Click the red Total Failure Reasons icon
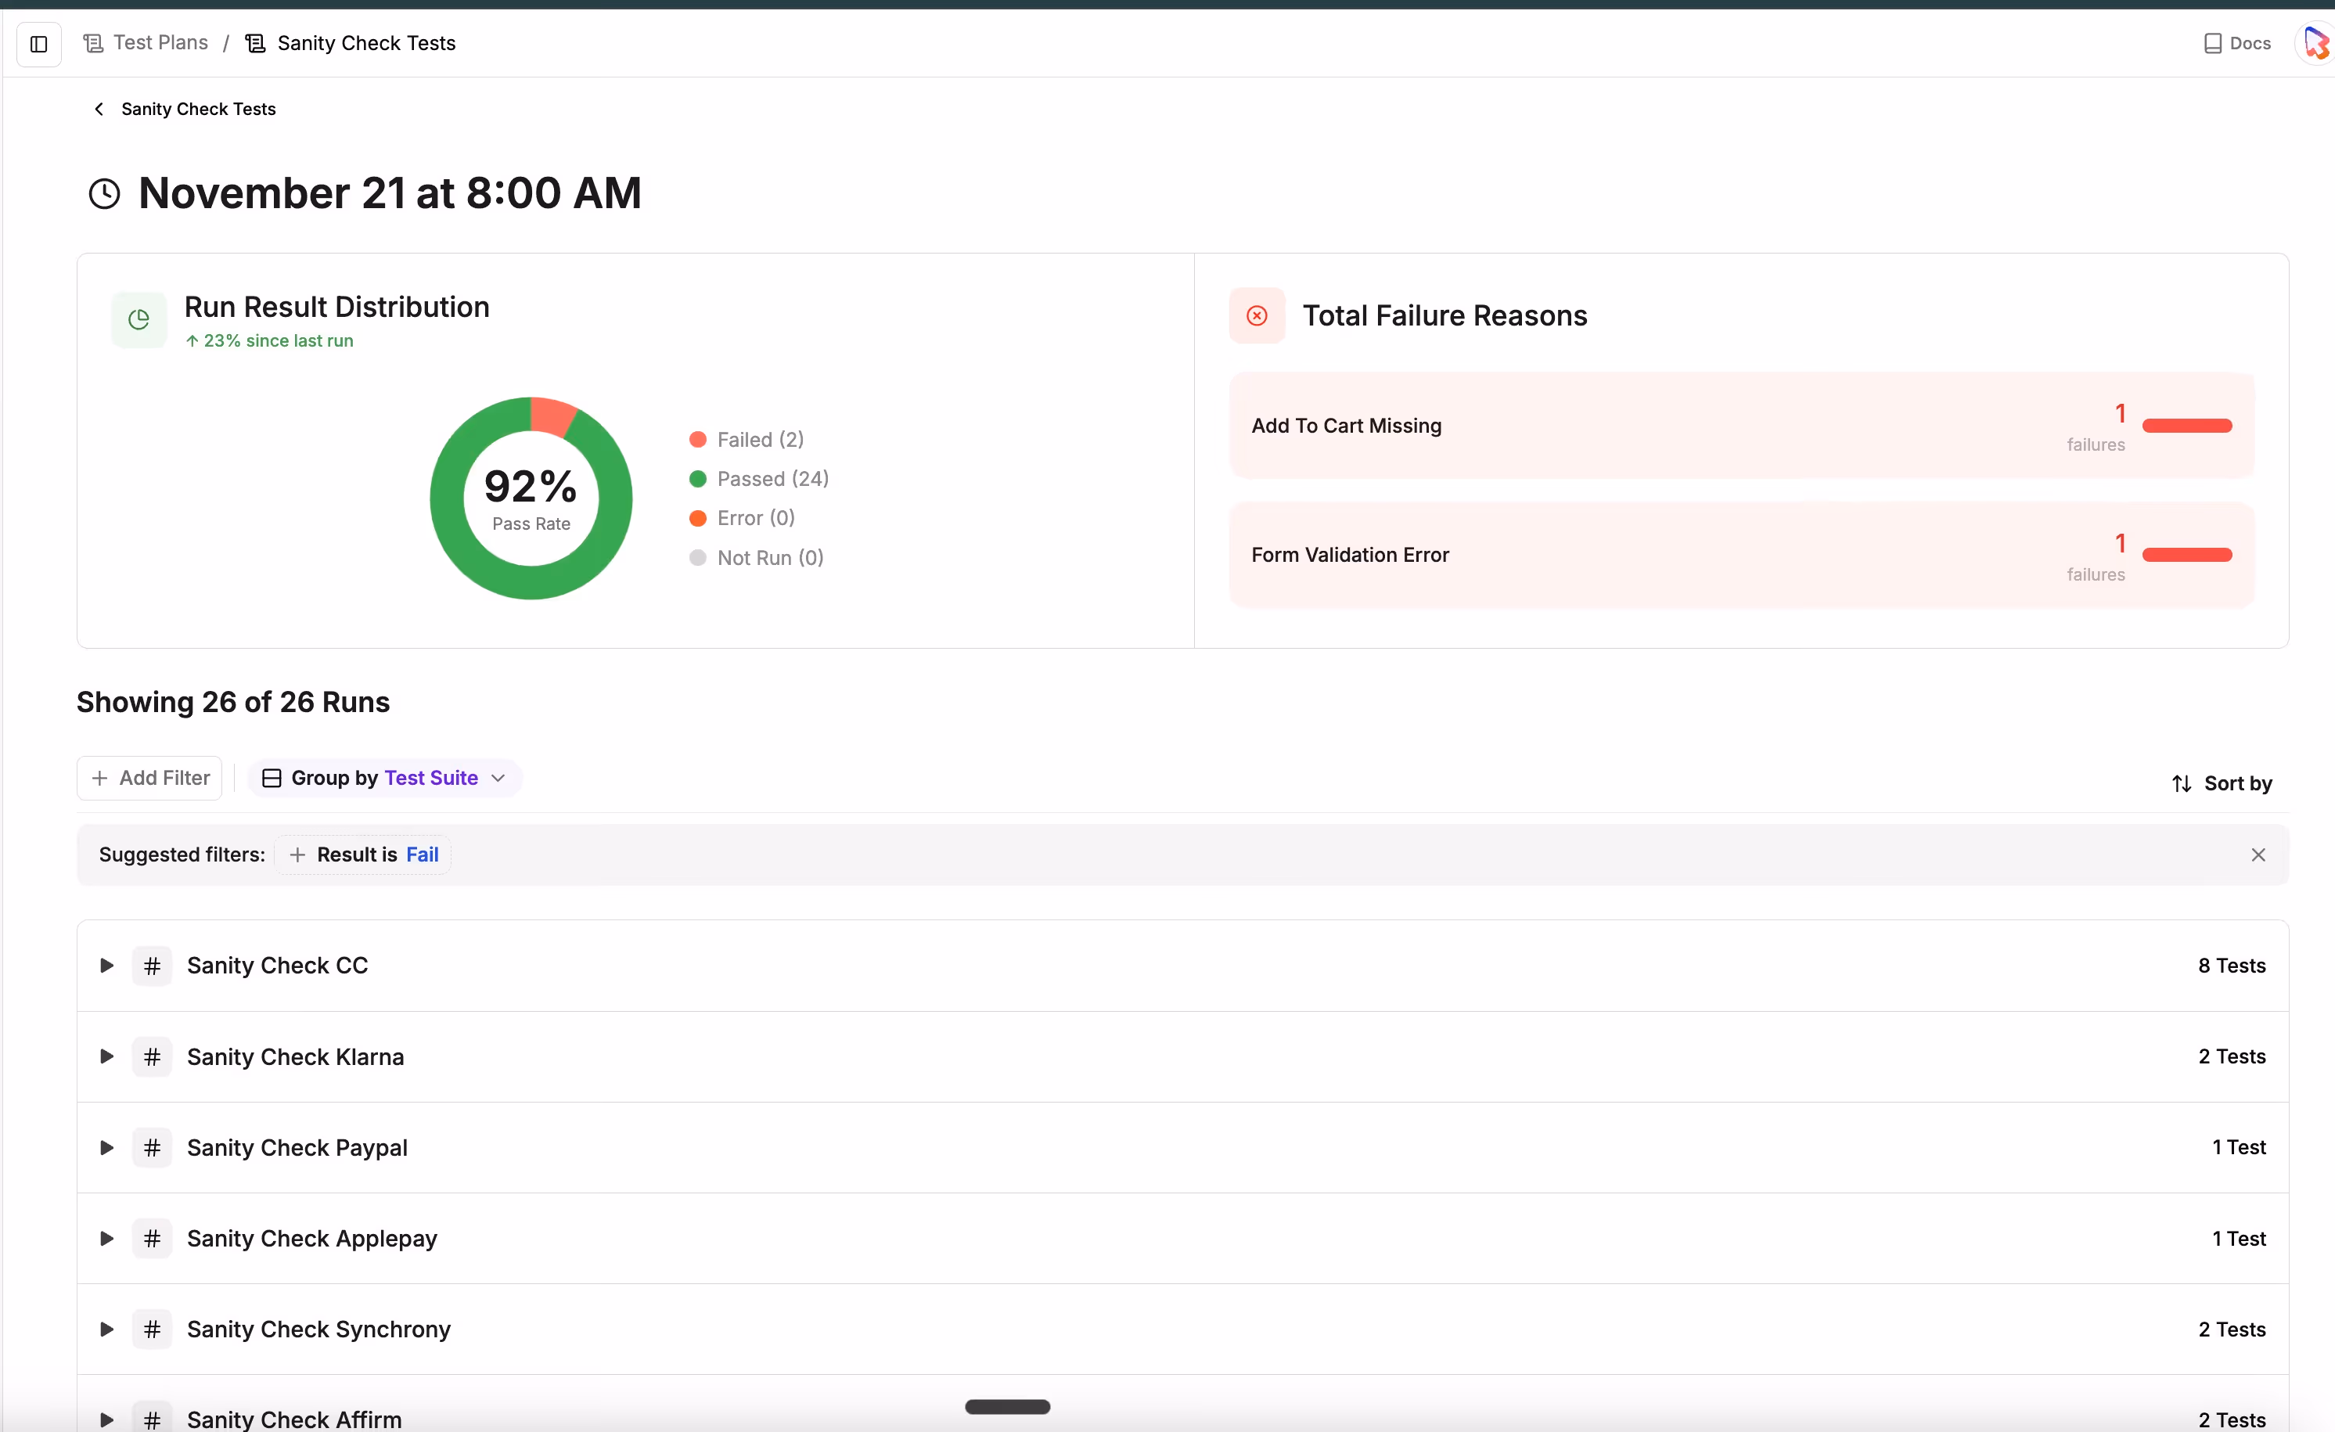The width and height of the screenshot is (2335, 1432). 1257,315
